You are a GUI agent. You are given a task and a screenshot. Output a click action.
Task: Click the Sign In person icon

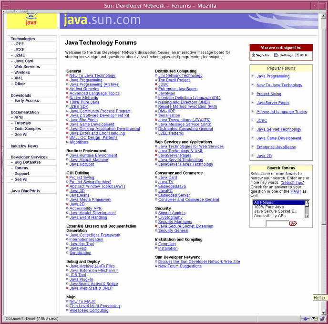coord(253,55)
